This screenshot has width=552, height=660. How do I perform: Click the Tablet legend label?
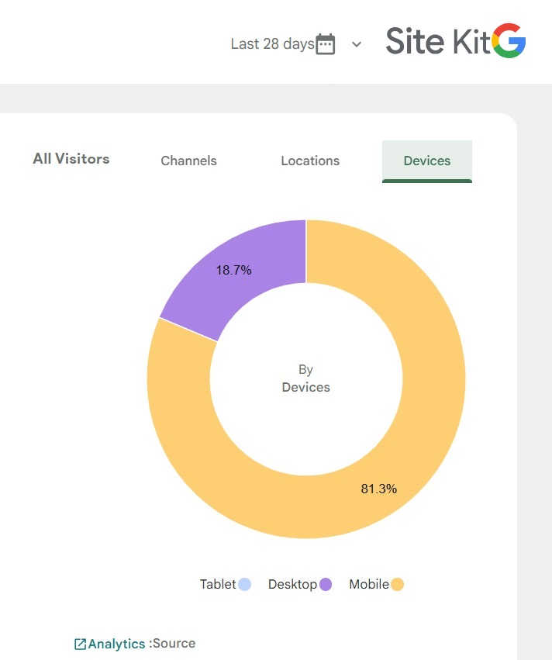tap(218, 584)
